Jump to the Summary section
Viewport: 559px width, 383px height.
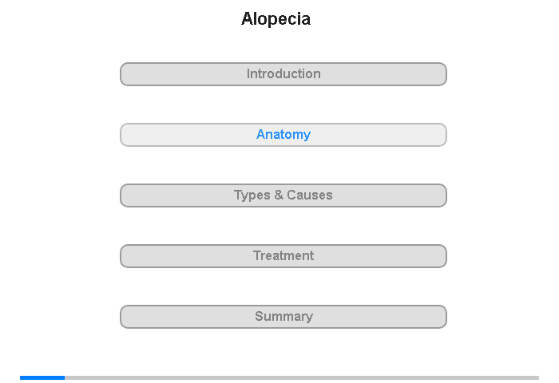(x=283, y=317)
